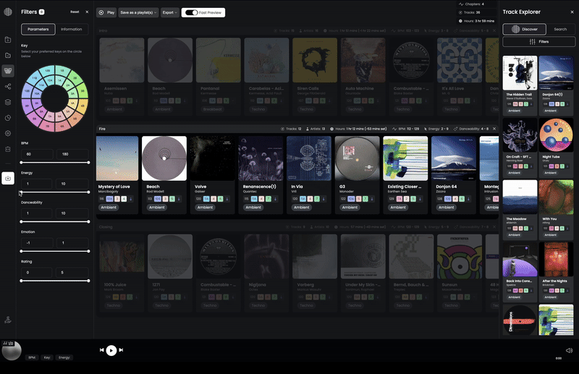Open the Save as a playlist(s) dropdown
The height and width of the screenshot is (374, 579).
coord(138,12)
